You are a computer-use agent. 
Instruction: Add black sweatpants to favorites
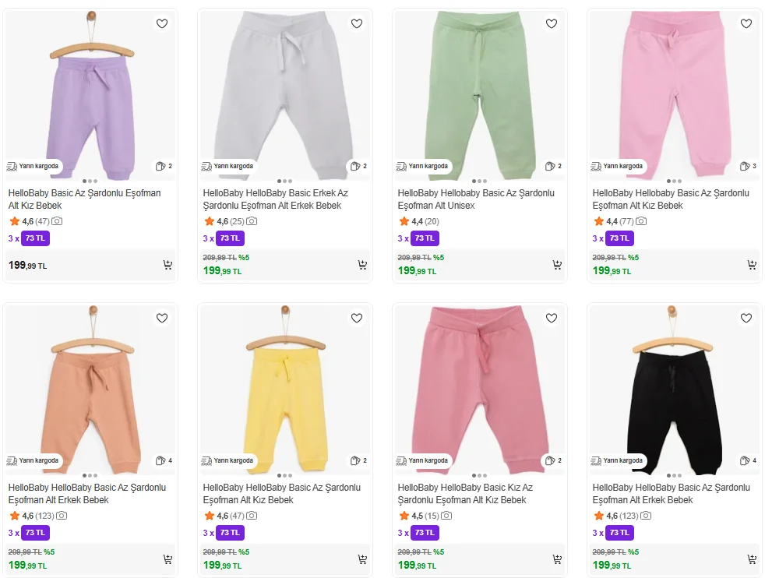click(746, 318)
